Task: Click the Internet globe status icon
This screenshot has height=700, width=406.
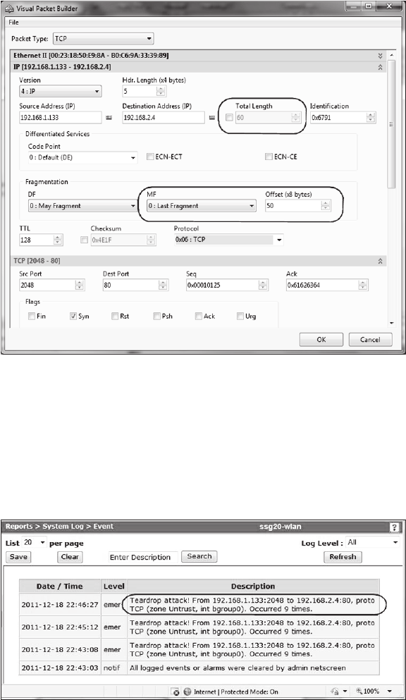Action: [187, 692]
